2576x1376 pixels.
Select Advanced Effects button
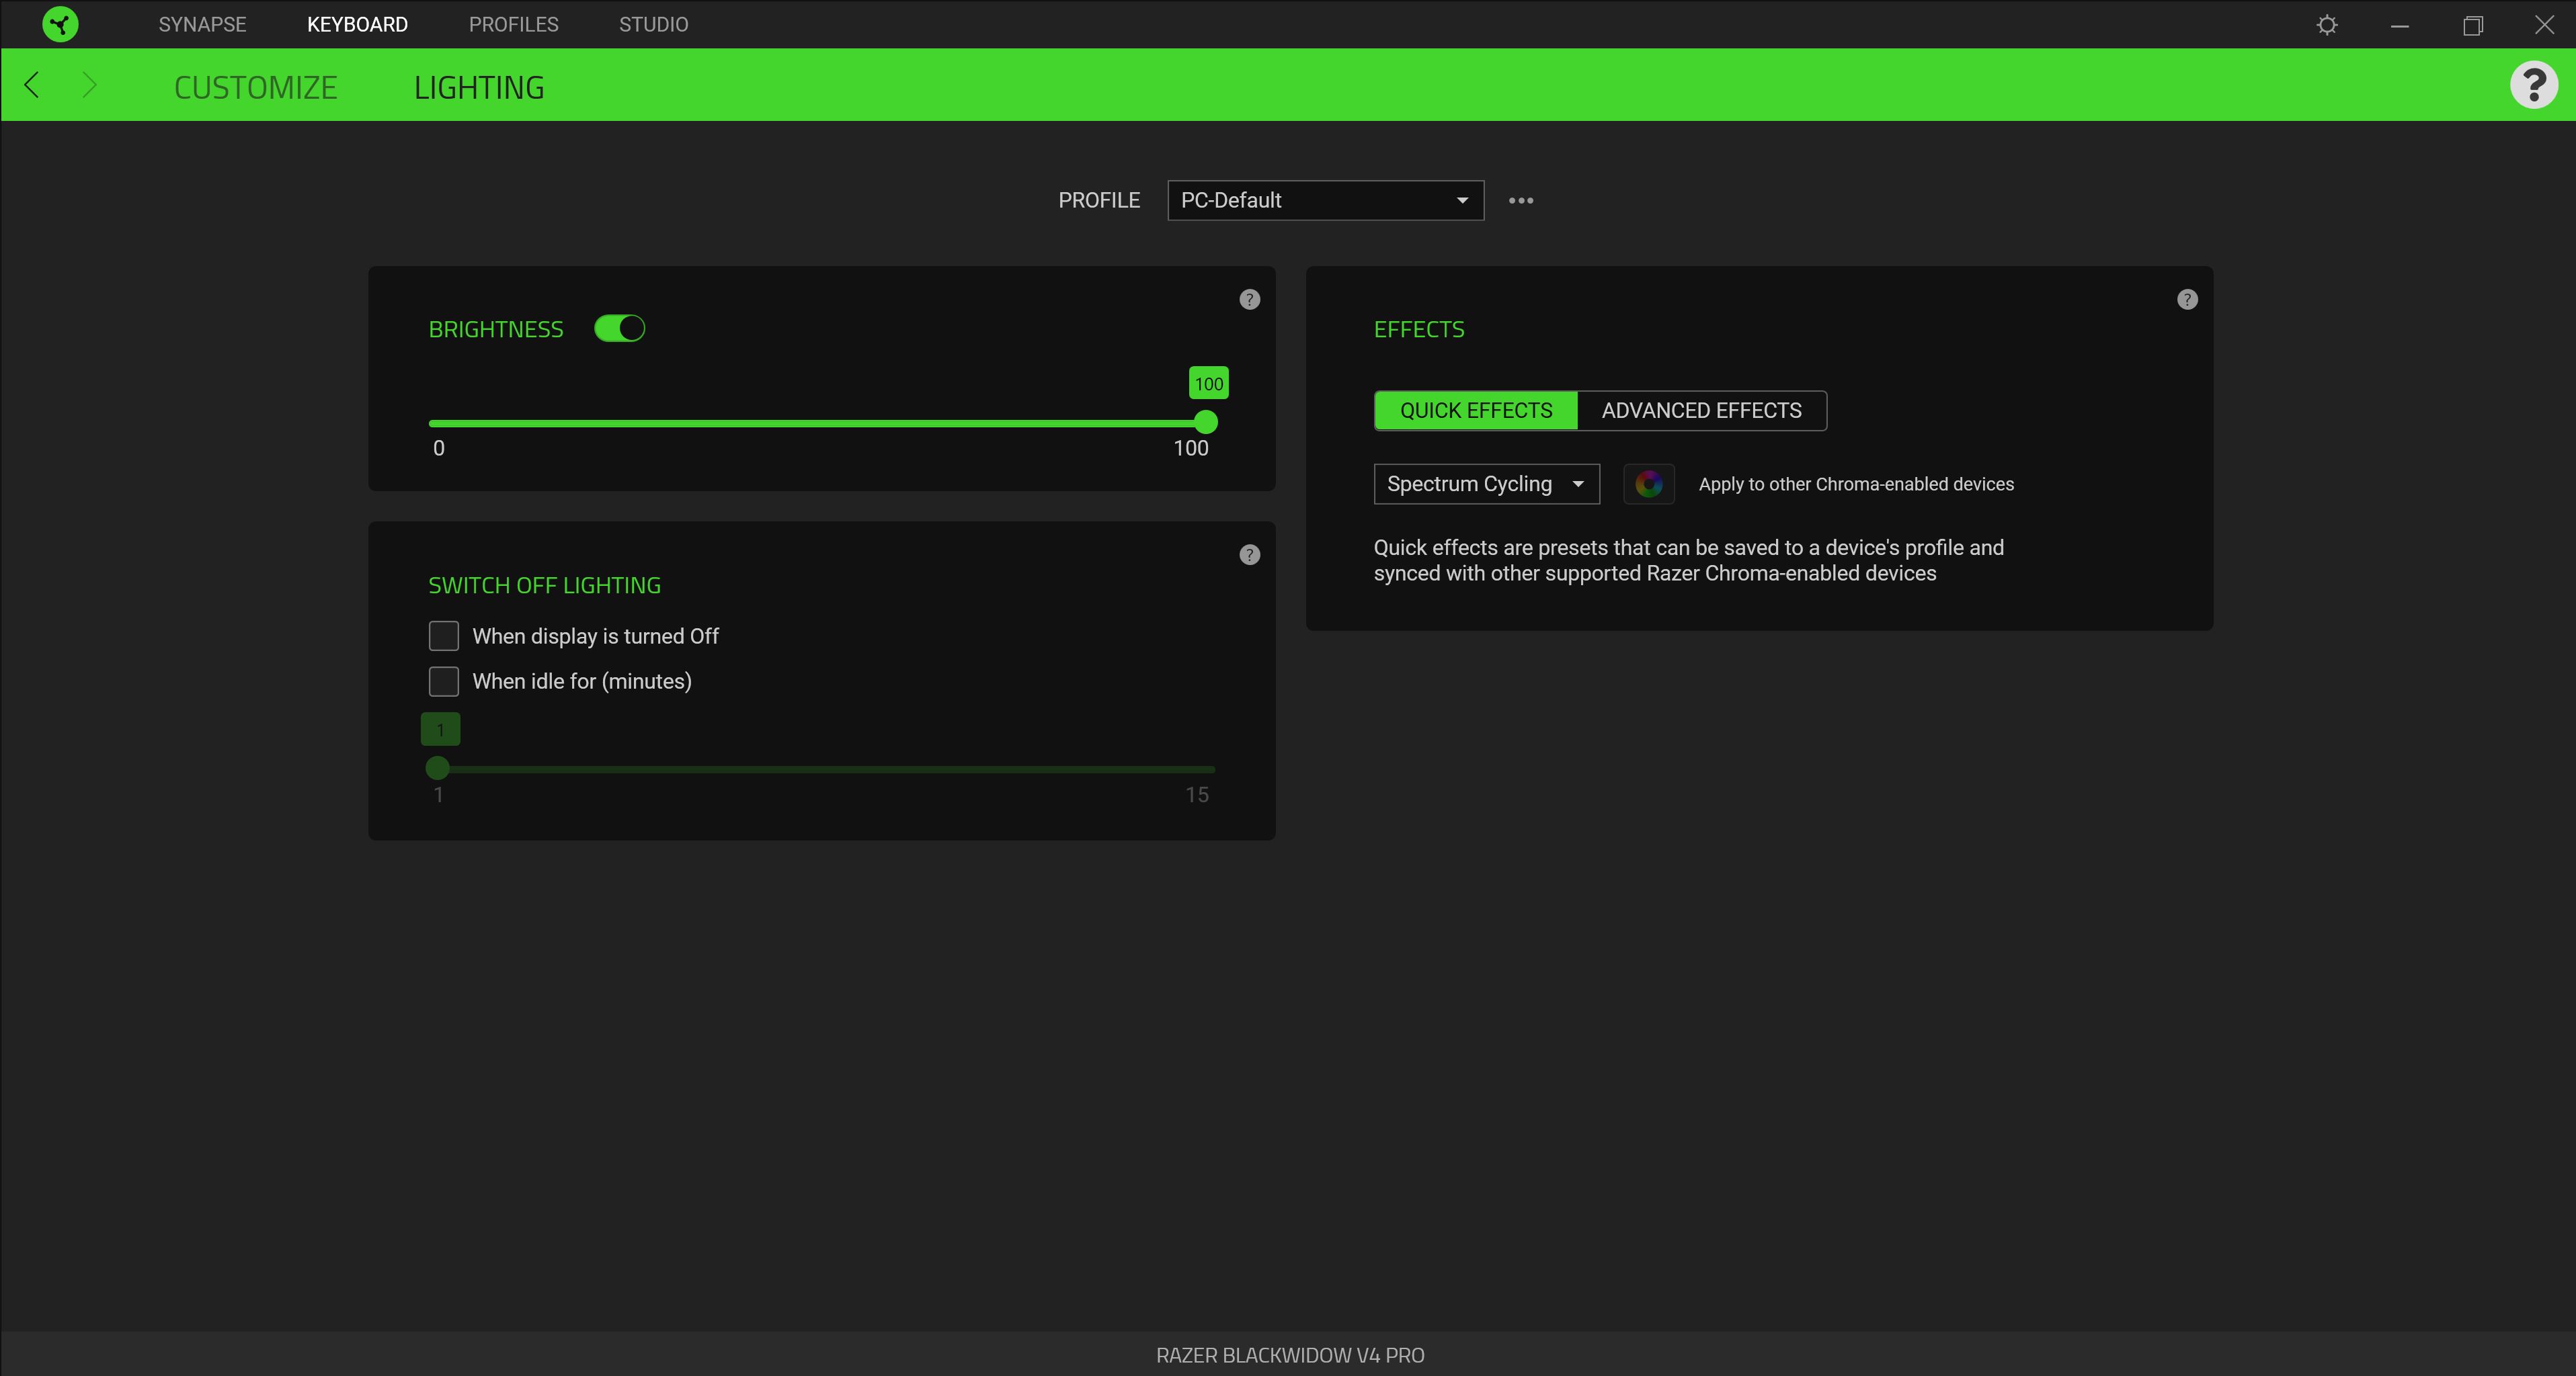[x=1700, y=411]
